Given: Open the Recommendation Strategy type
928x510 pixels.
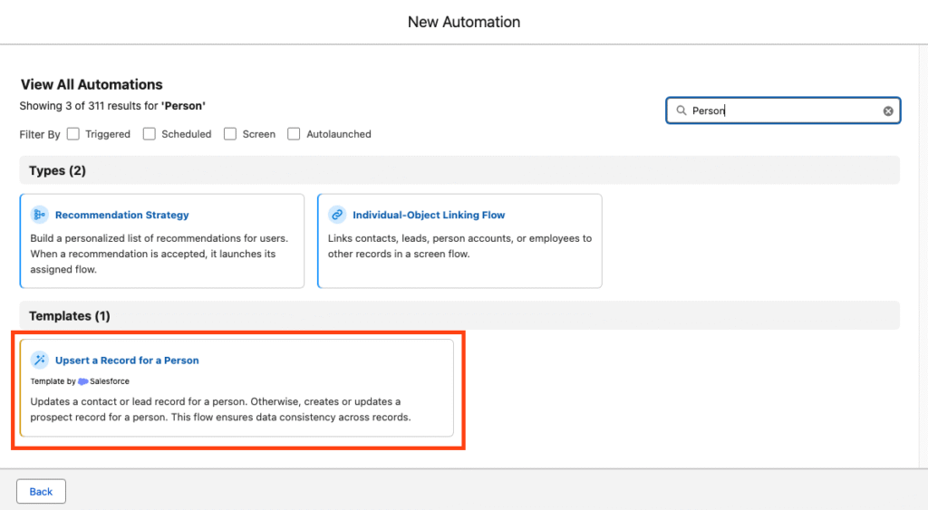Looking at the screenshot, I should click(122, 215).
